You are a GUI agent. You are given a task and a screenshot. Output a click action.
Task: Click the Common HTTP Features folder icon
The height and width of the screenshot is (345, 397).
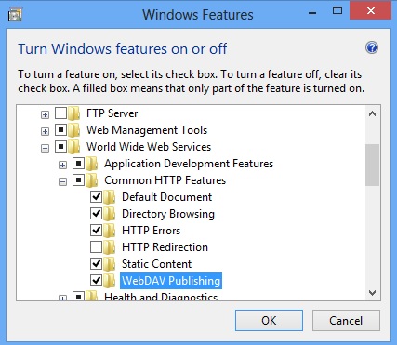point(92,180)
